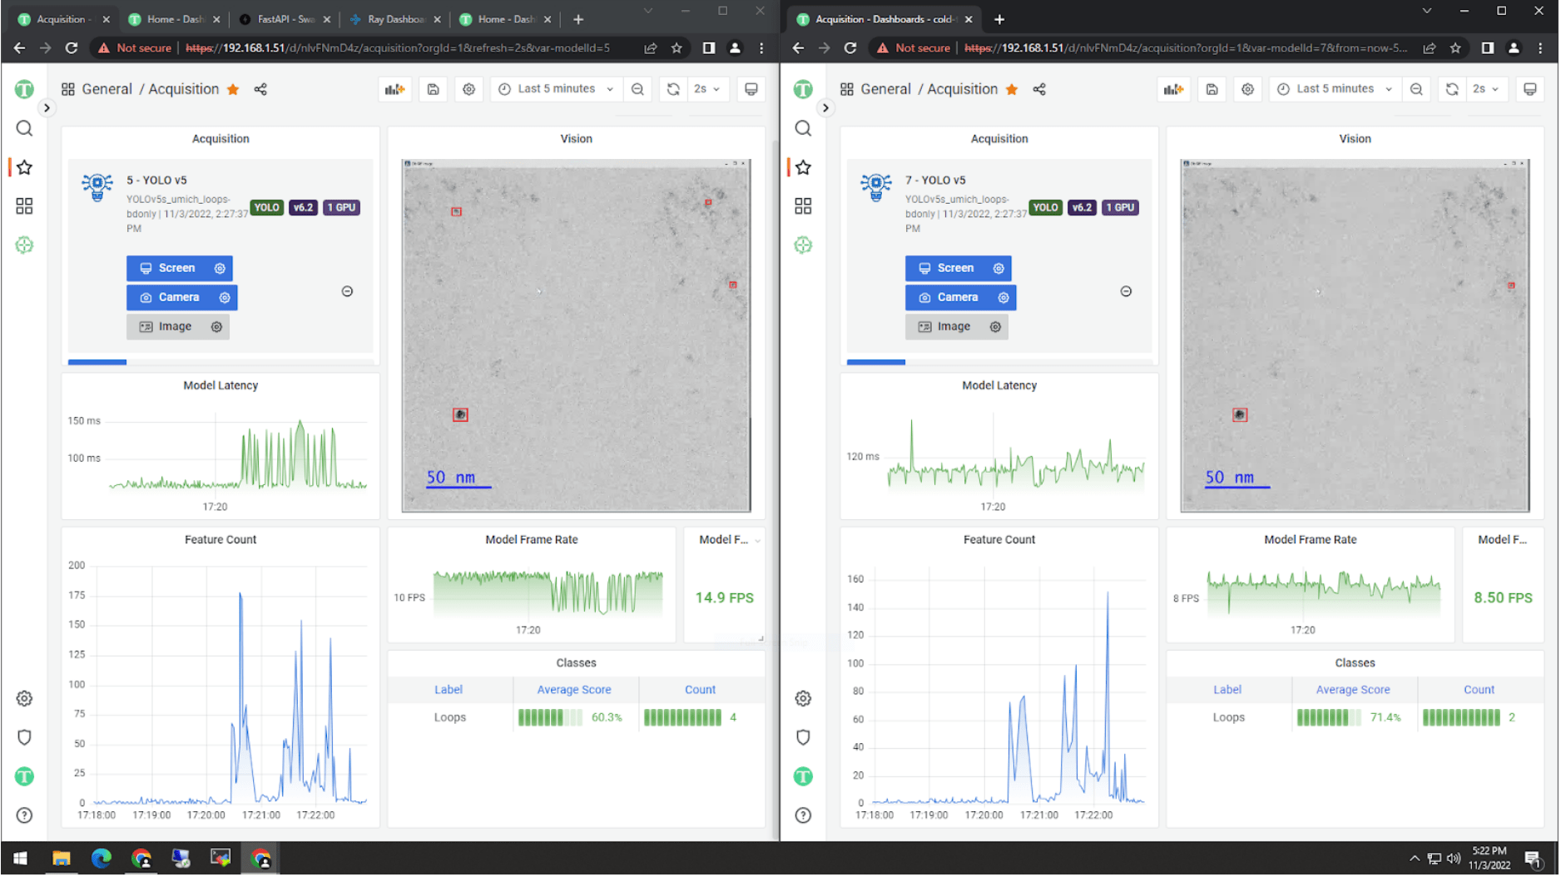Screen dimensions: 1561x877
Task: Save the dashboard using the save icon
Action: point(433,89)
